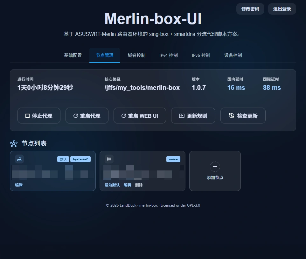
Task: Click the 默认 badge on hysteria2 card
Action: point(63,159)
